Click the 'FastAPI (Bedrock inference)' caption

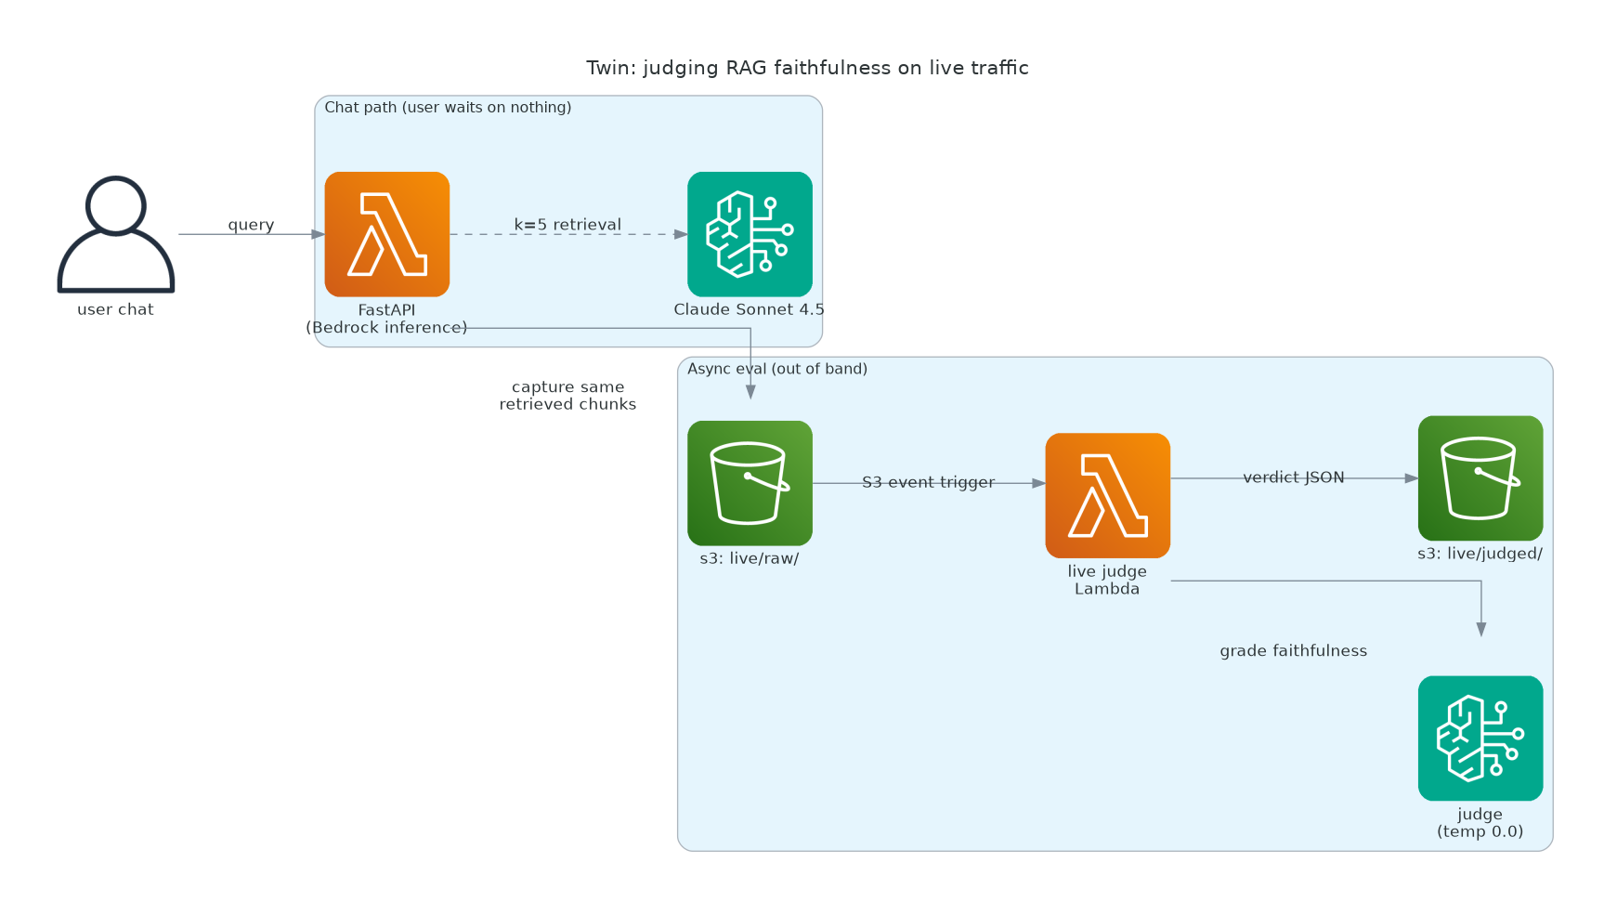click(x=386, y=319)
